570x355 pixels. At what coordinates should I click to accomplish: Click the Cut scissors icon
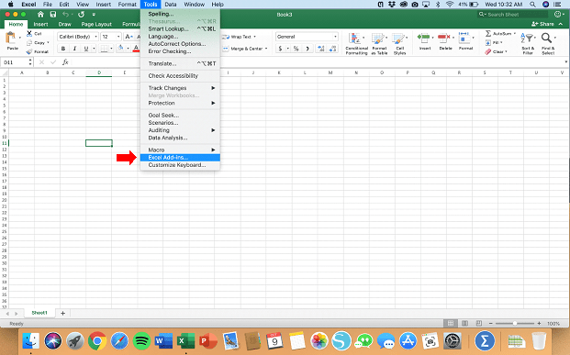[x=29, y=33]
